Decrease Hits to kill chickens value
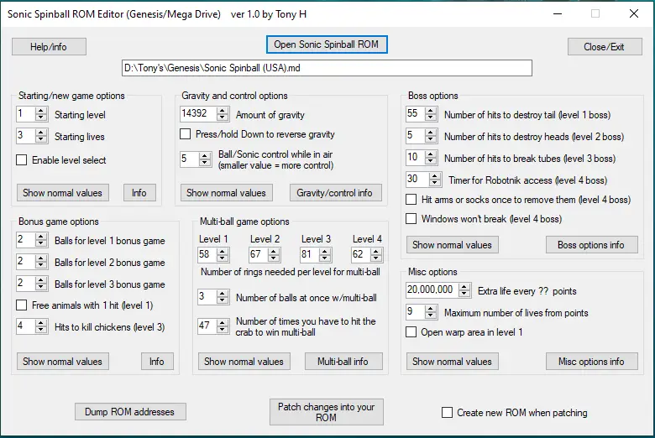This screenshot has width=655, height=438. [x=41, y=330]
